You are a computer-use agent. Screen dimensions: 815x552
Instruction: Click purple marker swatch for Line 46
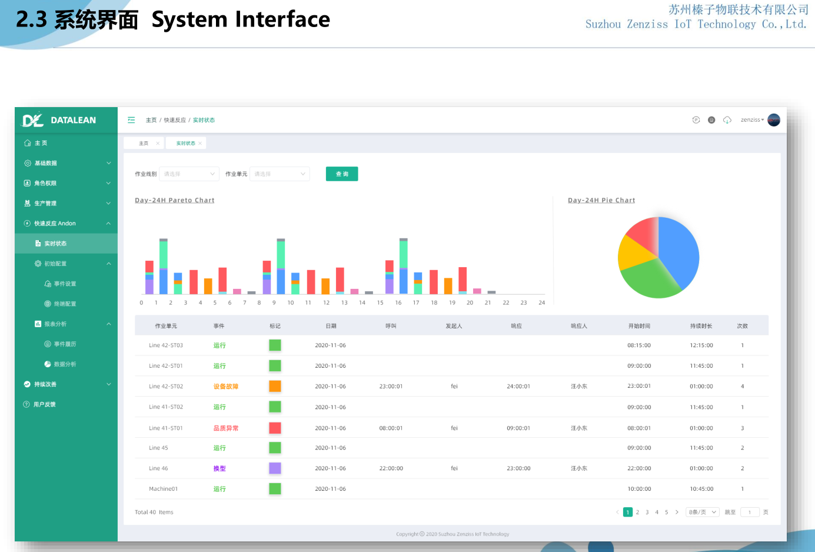coord(275,468)
